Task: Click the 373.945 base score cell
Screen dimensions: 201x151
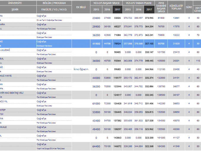Action: [149, 18]
